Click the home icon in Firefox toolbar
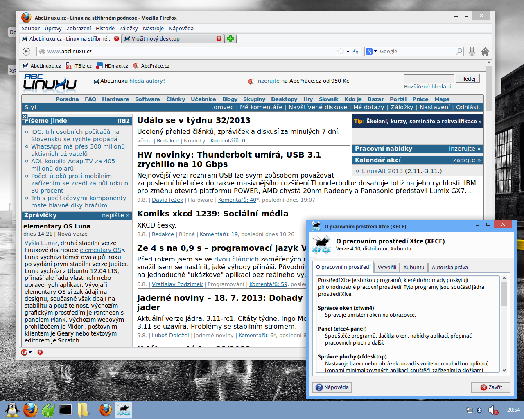 [x=485, y=52]
